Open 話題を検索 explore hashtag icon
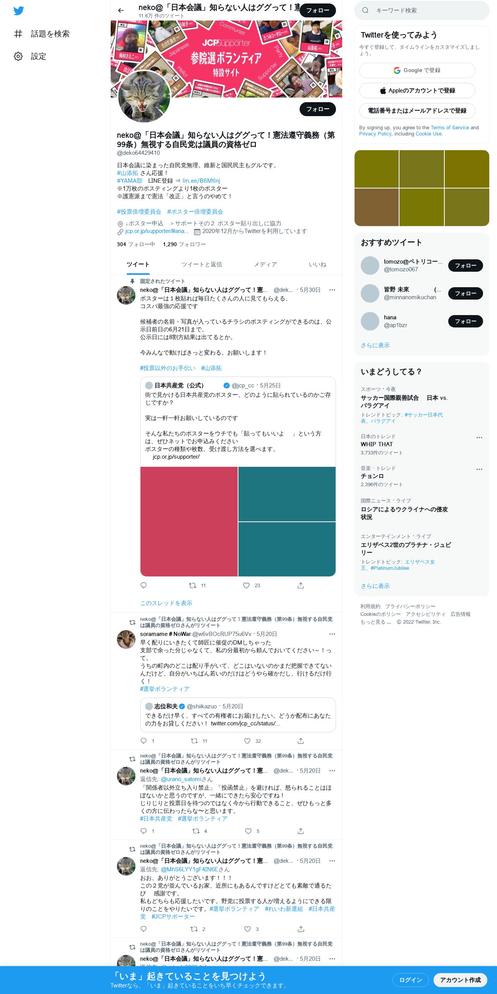Image resolution: width=497 pixels, height=994 pixels. coord(18,34)
